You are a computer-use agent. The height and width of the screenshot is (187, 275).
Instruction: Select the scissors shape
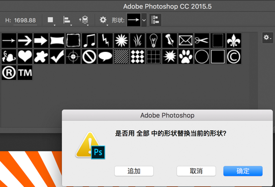point(202,41)
